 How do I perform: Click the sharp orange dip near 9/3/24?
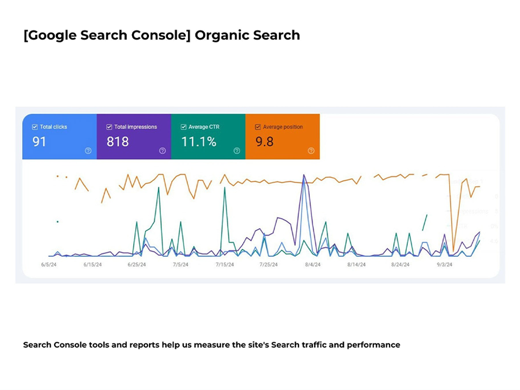click(x=453, y=250)
